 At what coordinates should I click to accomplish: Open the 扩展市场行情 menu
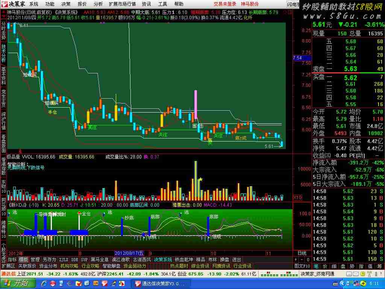coord(122,4)
